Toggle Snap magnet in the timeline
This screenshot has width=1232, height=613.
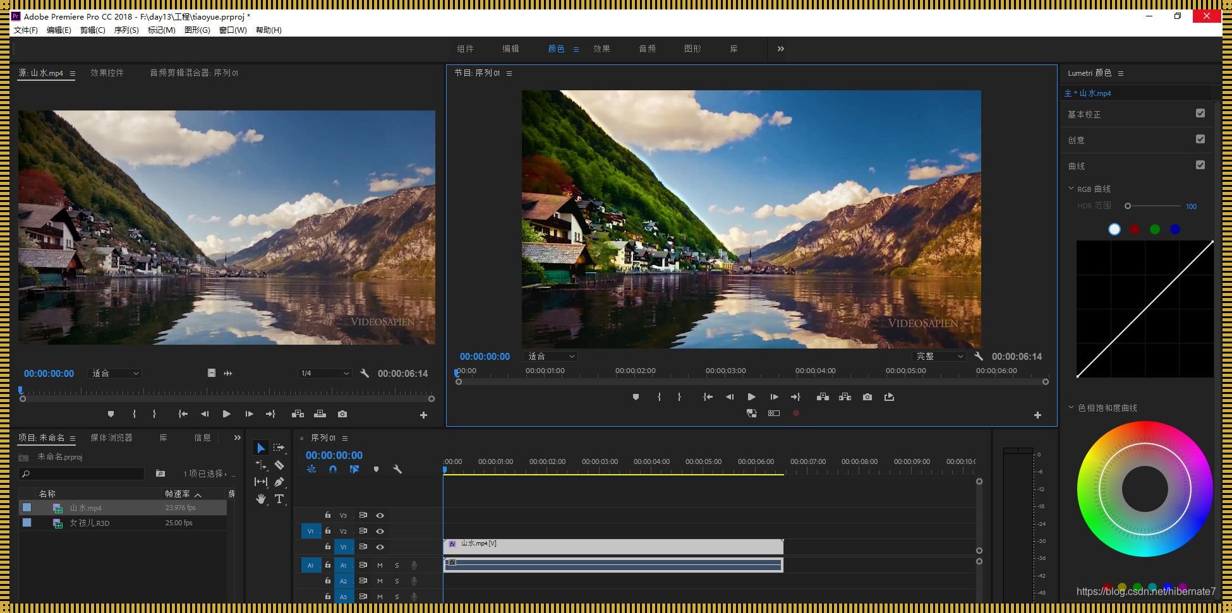pos(333,469)
